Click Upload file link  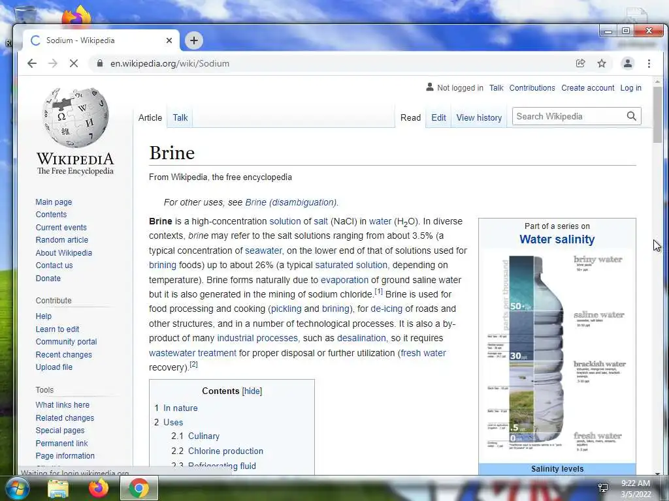coord(54,367)
